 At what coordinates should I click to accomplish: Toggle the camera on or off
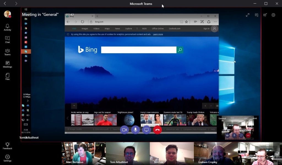click(124, 130)
